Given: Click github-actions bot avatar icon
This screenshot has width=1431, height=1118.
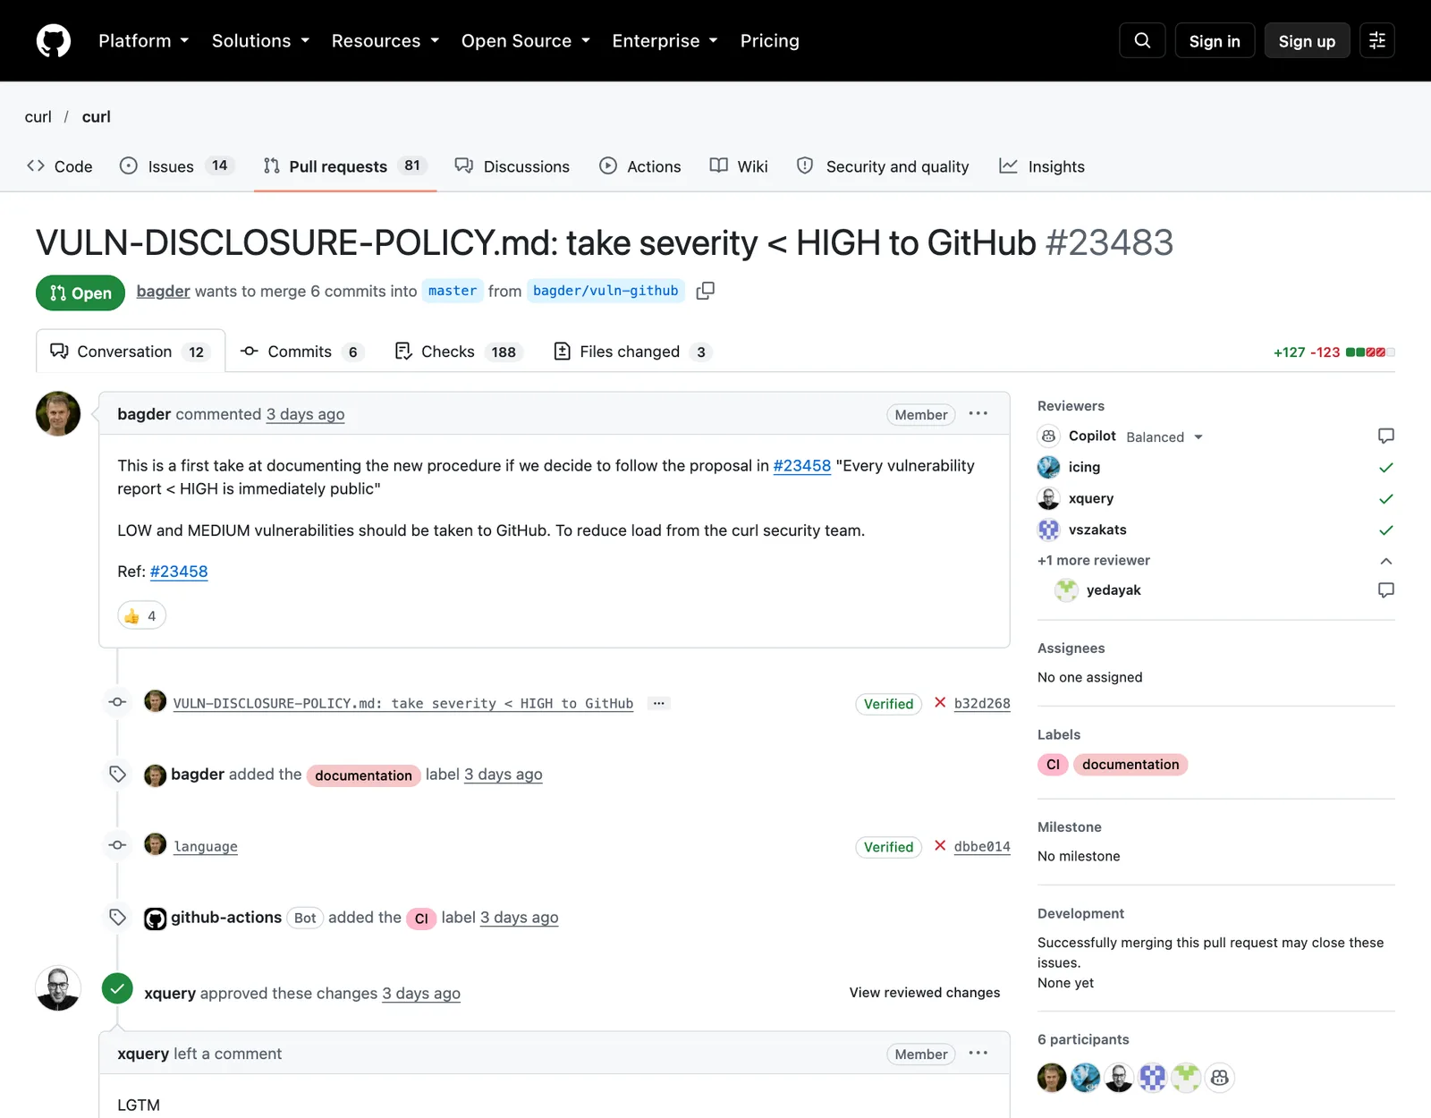Looking at the screenshot, I should click(x=156, y=919).
